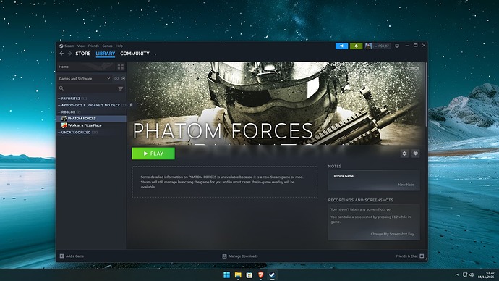The image size is (499, 281).
Task: Open advanced filter options icon
Action: [121, 88]
